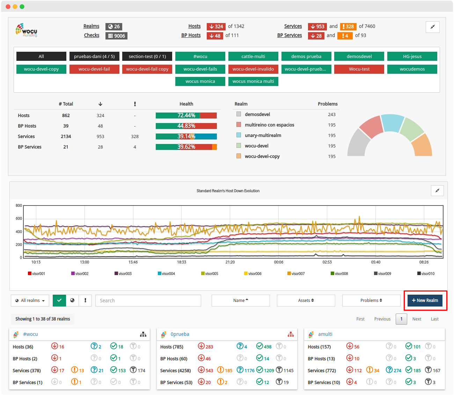
Task: Click the hosts down badge showing 324
Action: [x=216, y=27]
